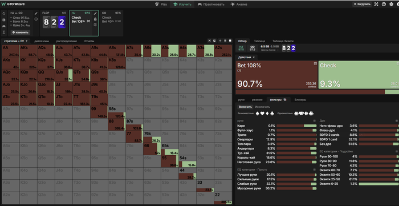
Task: Click the Эквити 0-25 frequency bar
Action: 378,184
